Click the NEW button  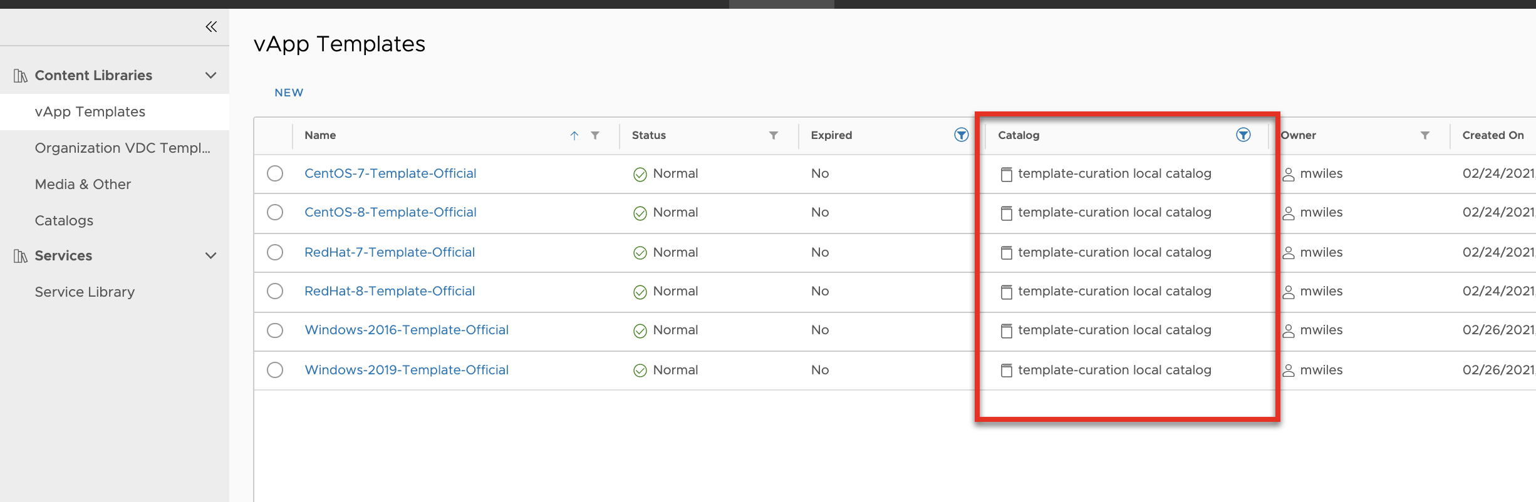click(289, 93)
